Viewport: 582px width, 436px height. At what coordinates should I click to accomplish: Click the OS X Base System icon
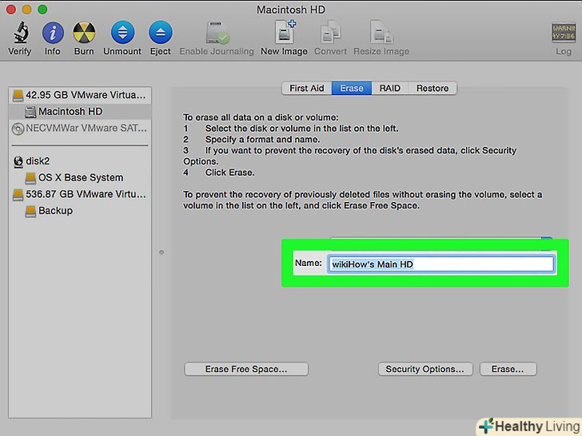click(x=30, y=178)
